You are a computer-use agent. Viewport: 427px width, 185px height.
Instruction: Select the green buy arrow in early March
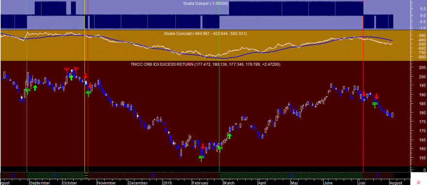tap(230, 136)
